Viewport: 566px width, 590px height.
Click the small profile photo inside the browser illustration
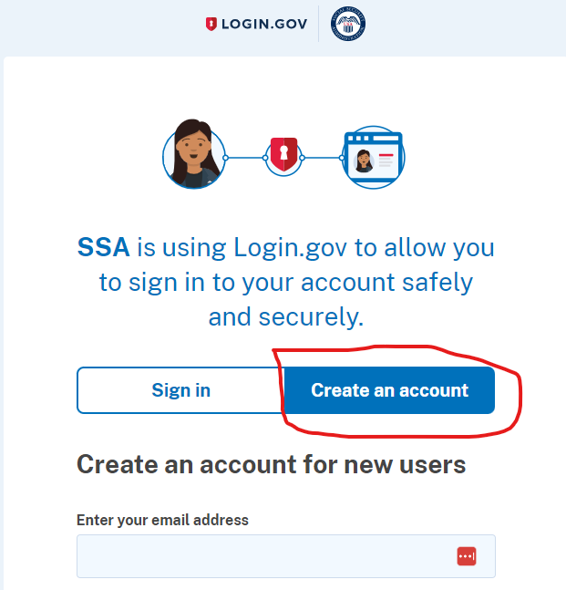[x=364, y=161]
